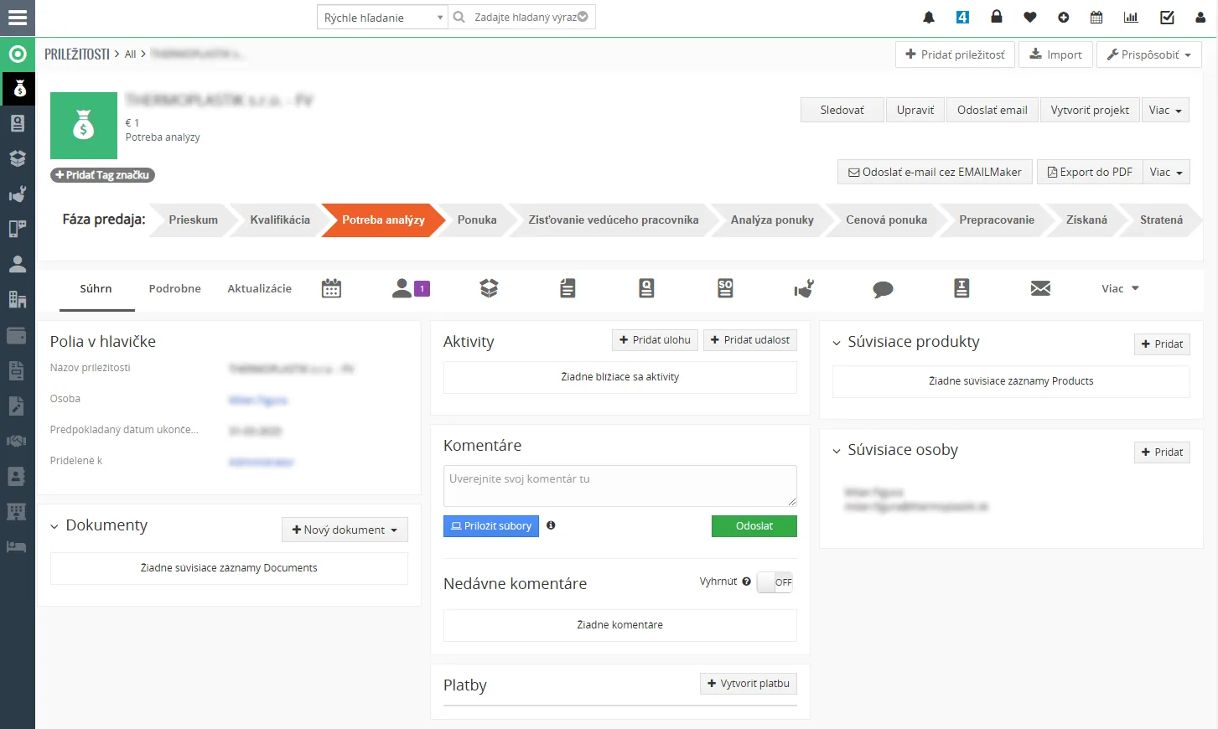The image size is (1218, 729).
Task: Click the Vytvoriť platbu button
Action: click(749, 684)
